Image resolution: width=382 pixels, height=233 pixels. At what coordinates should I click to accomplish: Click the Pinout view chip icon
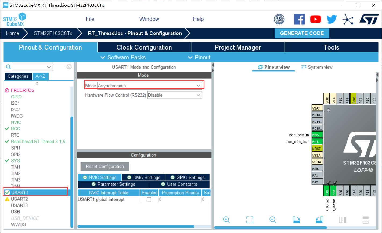260,67
